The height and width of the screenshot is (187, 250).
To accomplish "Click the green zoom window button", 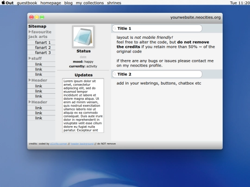I will 42,17.
